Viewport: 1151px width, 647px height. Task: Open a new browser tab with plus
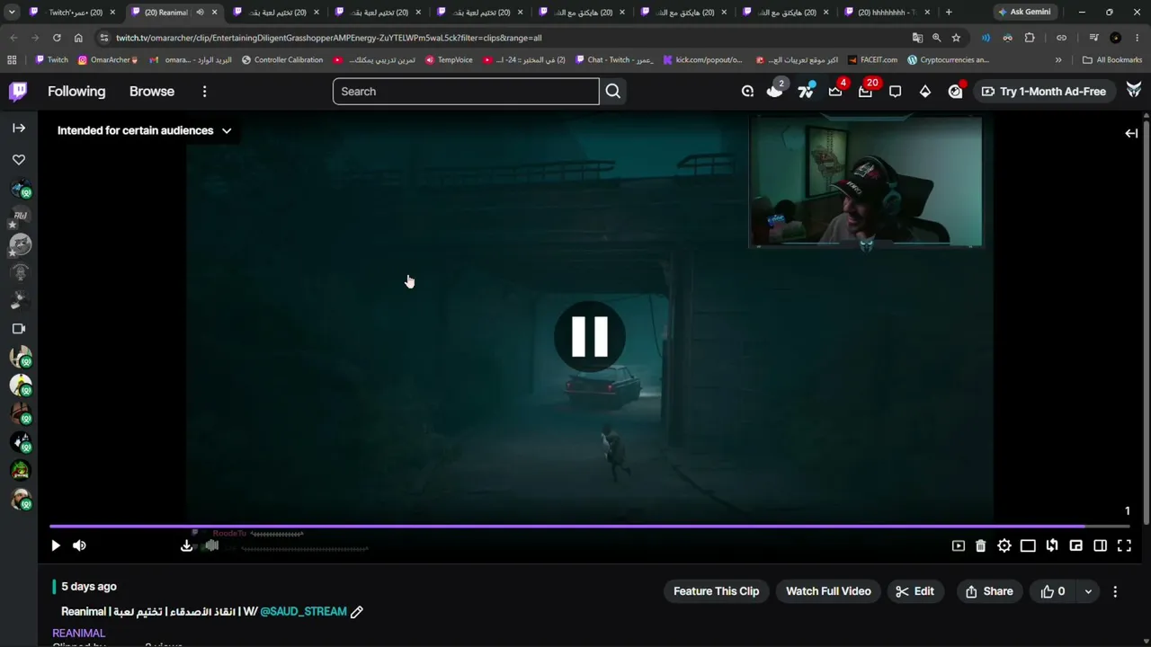click(x=949, y=13)
